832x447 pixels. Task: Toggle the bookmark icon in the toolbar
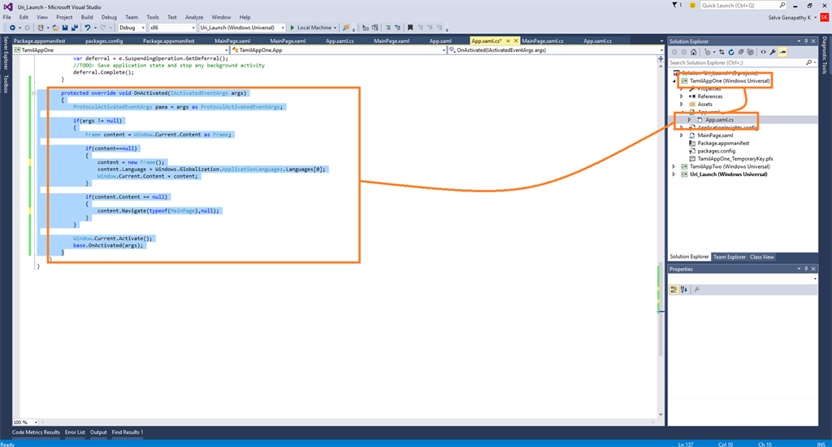click(x=410, y=28)
